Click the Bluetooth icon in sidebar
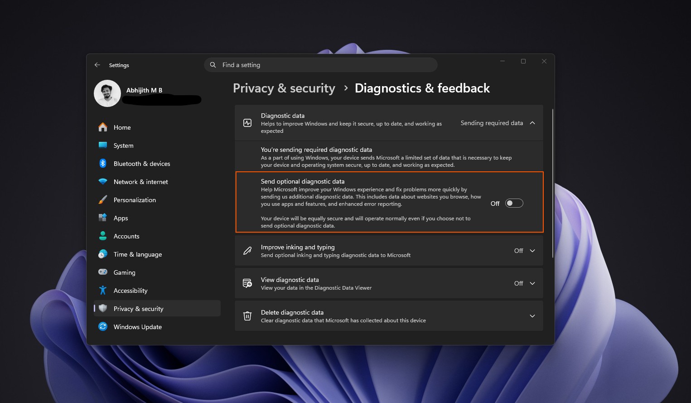Image resolution: width=691 pixels, height=403 pixels. tap(103, 164)
